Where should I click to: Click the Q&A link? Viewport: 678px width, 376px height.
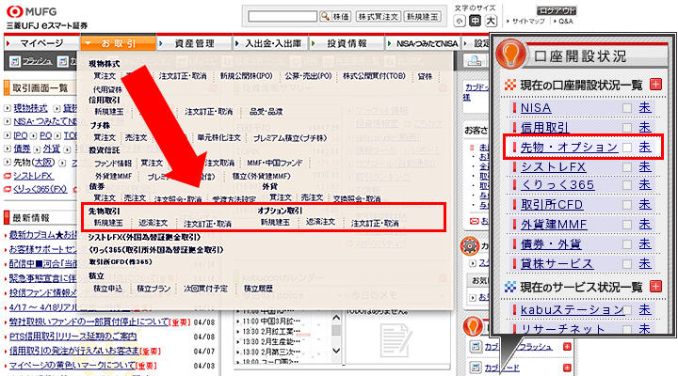tap(566, 22)
